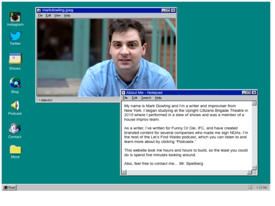Click 'Funny Or Die' in Notepad text

183,128
